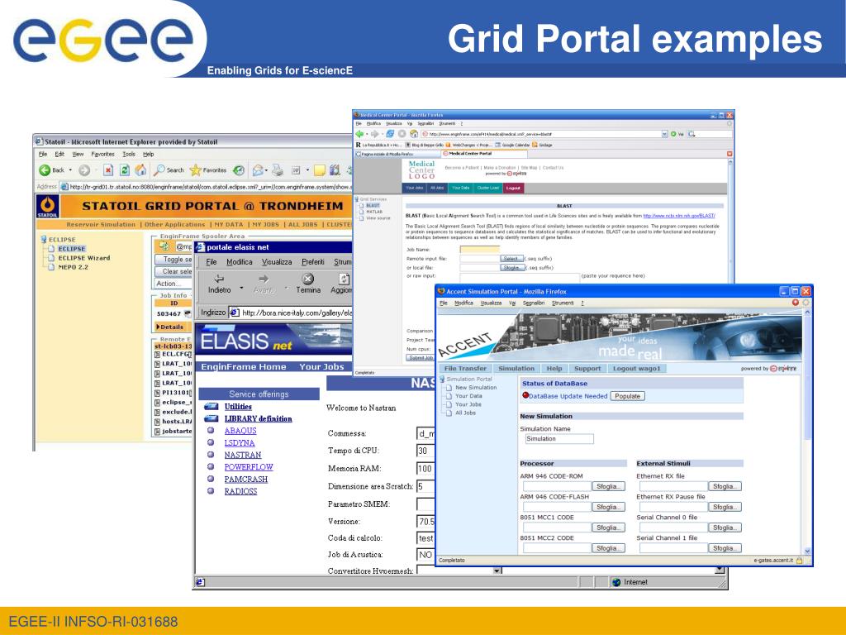
Task: Click the Print icon in Statoil IE toolbar
Action: pyautogui.click(x=278, y=170)
